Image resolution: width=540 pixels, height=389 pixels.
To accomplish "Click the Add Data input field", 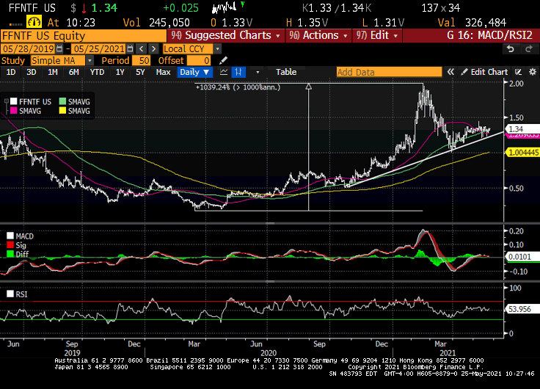I will [389, 72].
